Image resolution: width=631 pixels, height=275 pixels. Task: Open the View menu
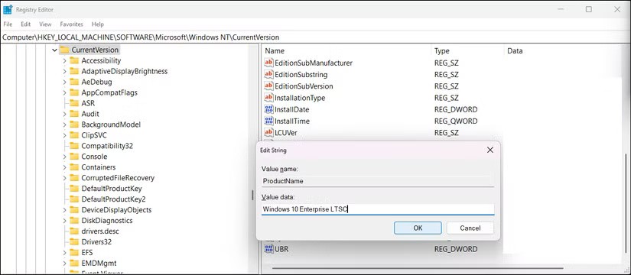45,24
